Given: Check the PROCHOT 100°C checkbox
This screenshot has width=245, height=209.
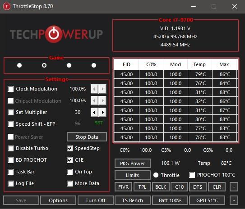Looking at the screenshot, I should click(x=192, y=175).
